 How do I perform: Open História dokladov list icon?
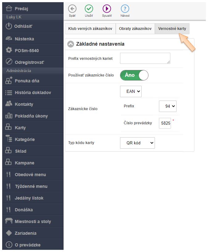click(x=9, y=93)
